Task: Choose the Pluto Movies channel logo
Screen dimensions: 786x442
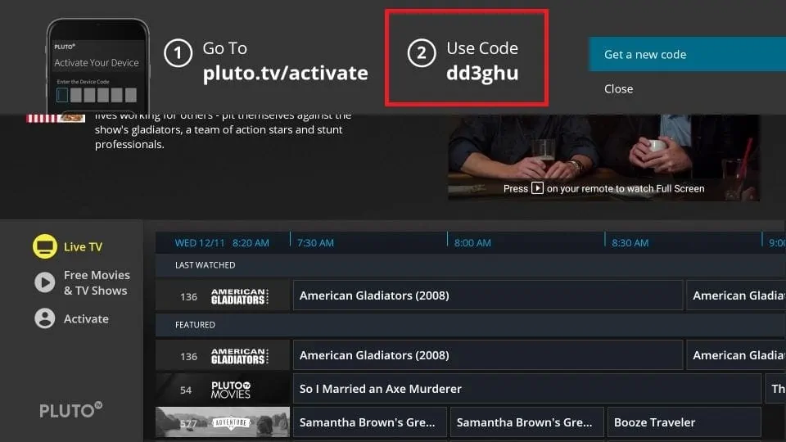Action: [231, 390]
